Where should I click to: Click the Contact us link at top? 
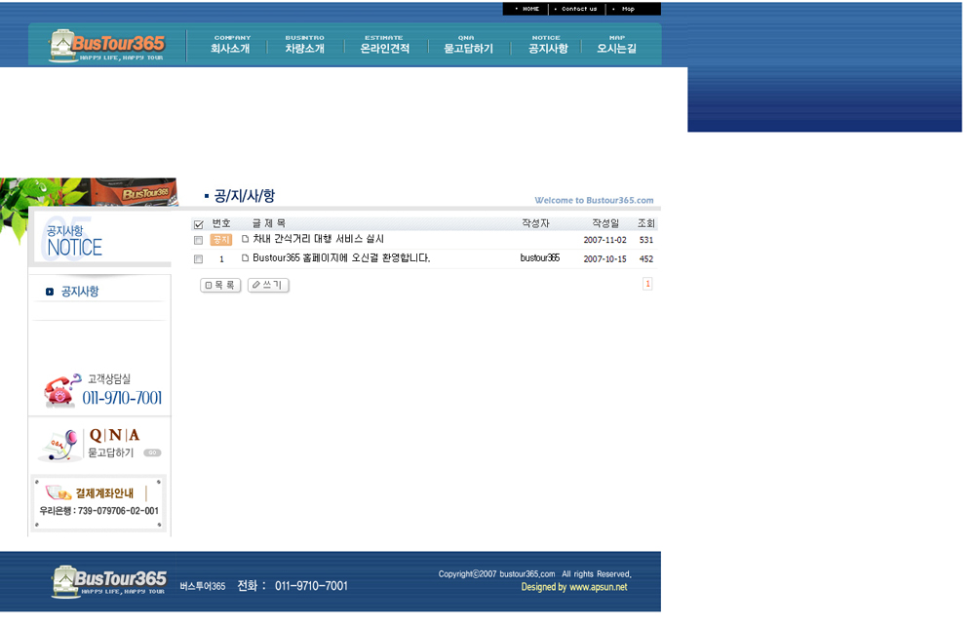pyautogui.click(x=578, y=9)
